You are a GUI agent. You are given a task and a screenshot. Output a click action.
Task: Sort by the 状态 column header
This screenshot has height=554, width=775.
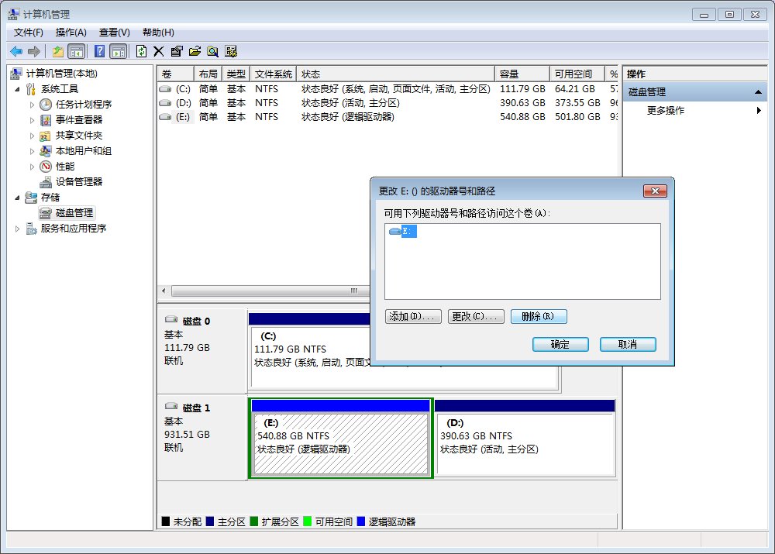click(395, 74)
